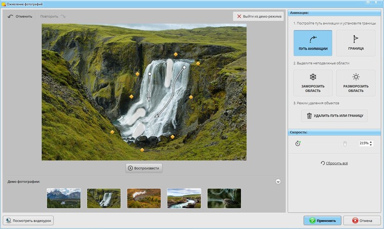Collapse the demo photos panel chevron

278,181
